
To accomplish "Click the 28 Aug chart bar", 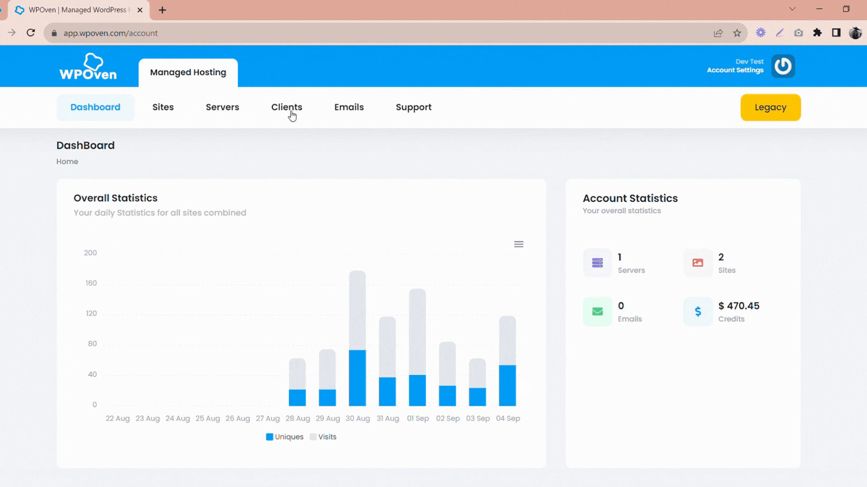I will click(297, 382).
